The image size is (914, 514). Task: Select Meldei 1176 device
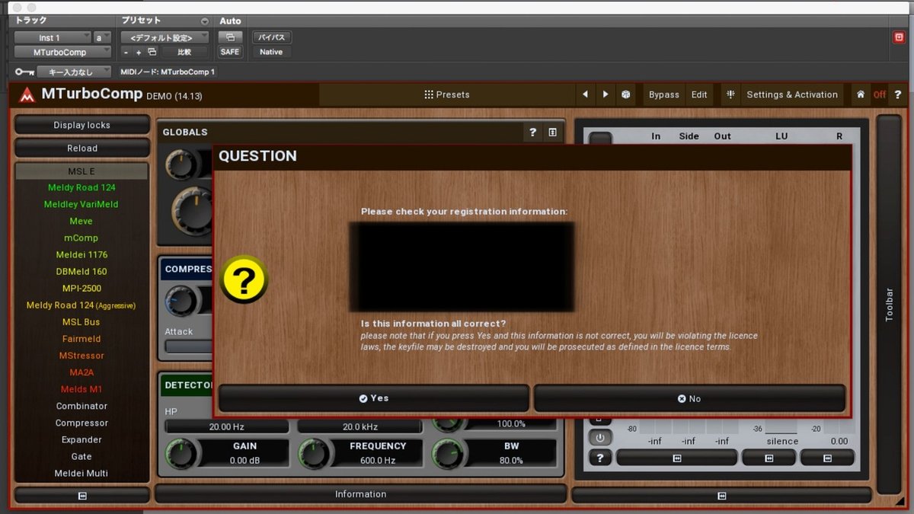coord(81,254)
